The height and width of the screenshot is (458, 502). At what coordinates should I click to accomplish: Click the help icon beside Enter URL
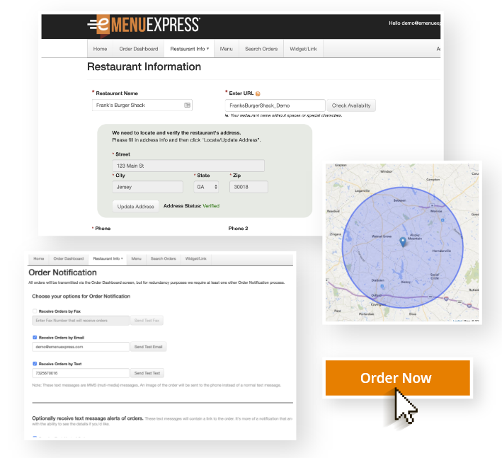click(258, 93)
